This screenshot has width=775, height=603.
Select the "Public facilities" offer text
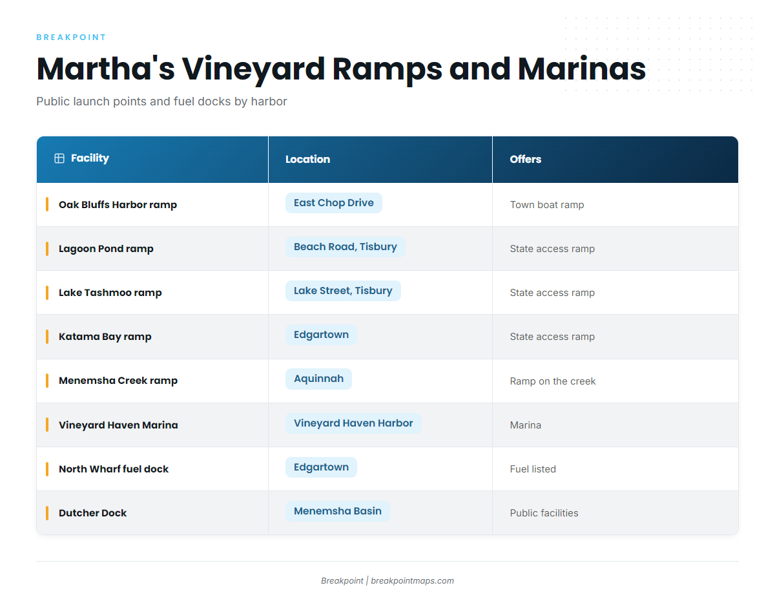coord(544,513)
